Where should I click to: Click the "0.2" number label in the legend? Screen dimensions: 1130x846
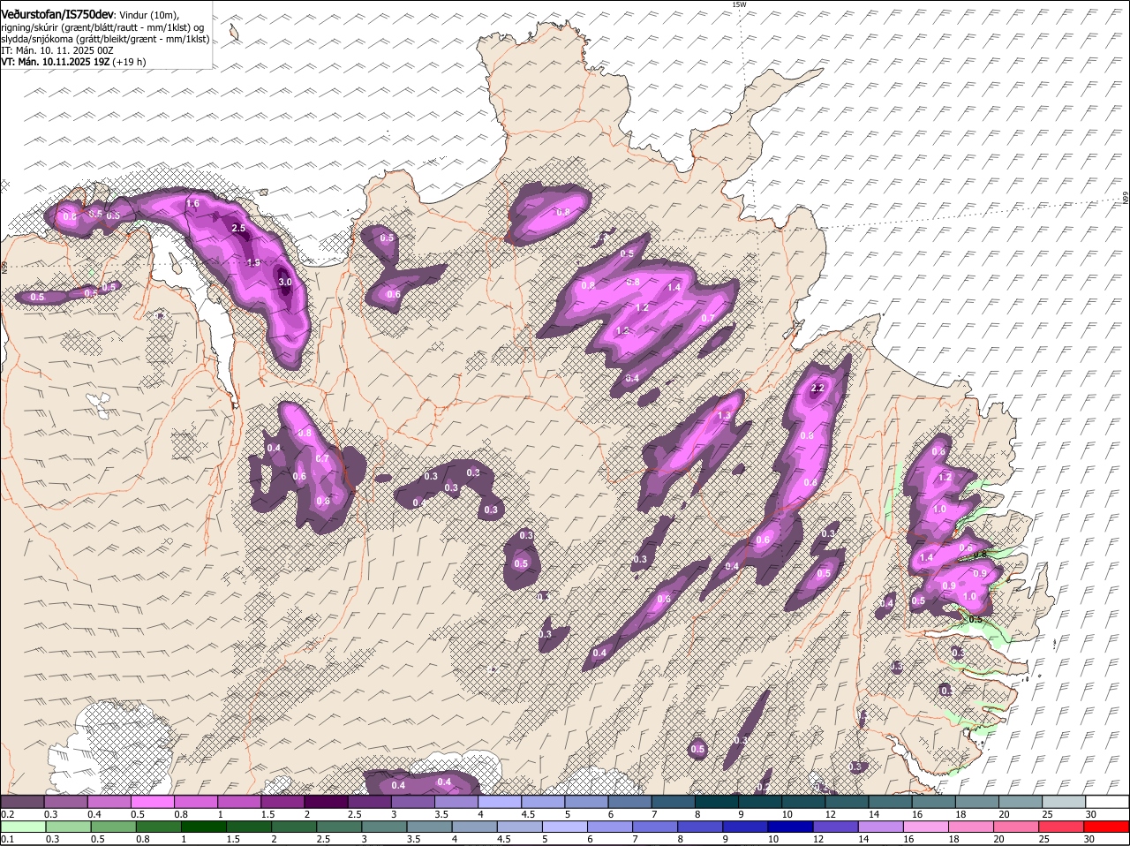[8, 813]
